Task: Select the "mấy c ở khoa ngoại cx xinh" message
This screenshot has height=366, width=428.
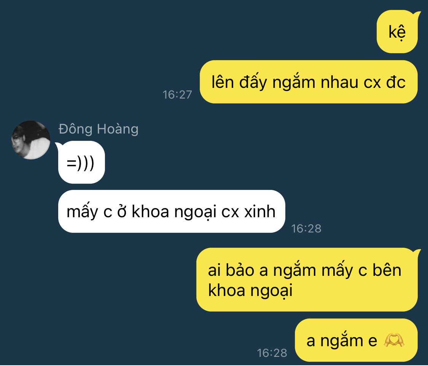Action: pos(172,211)
